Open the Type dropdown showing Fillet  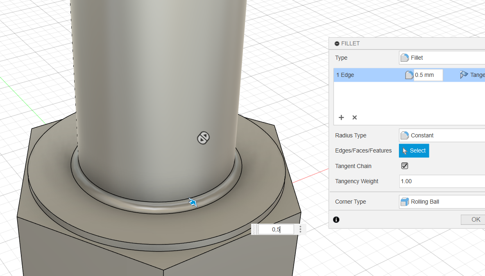click(442, 58)
